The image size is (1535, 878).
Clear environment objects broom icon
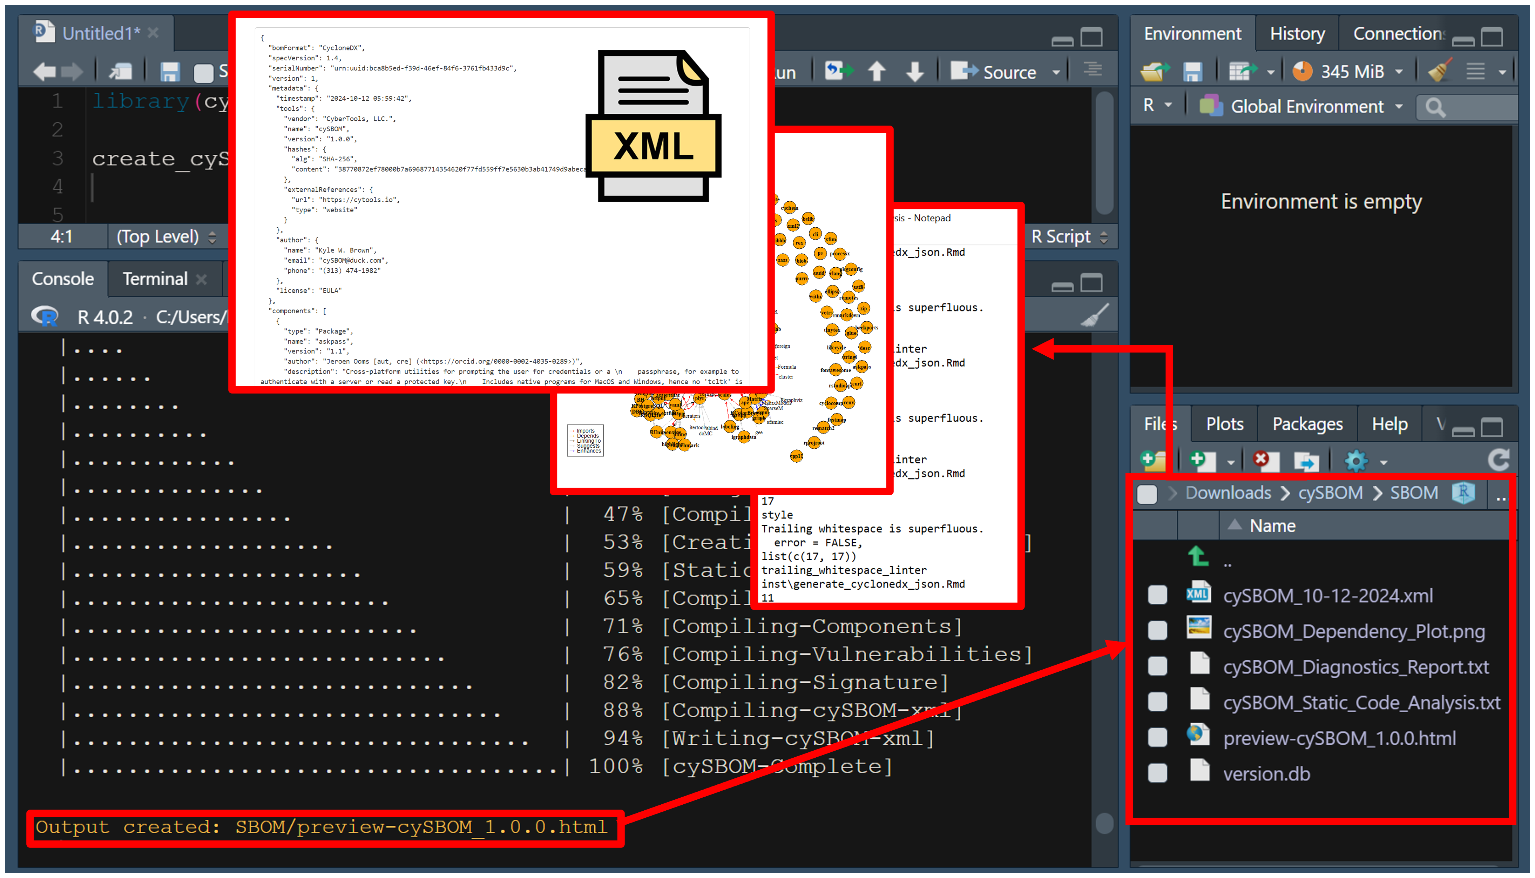point(1439,71)
